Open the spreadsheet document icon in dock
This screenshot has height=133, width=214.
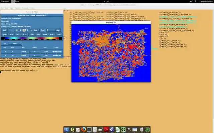117,129
